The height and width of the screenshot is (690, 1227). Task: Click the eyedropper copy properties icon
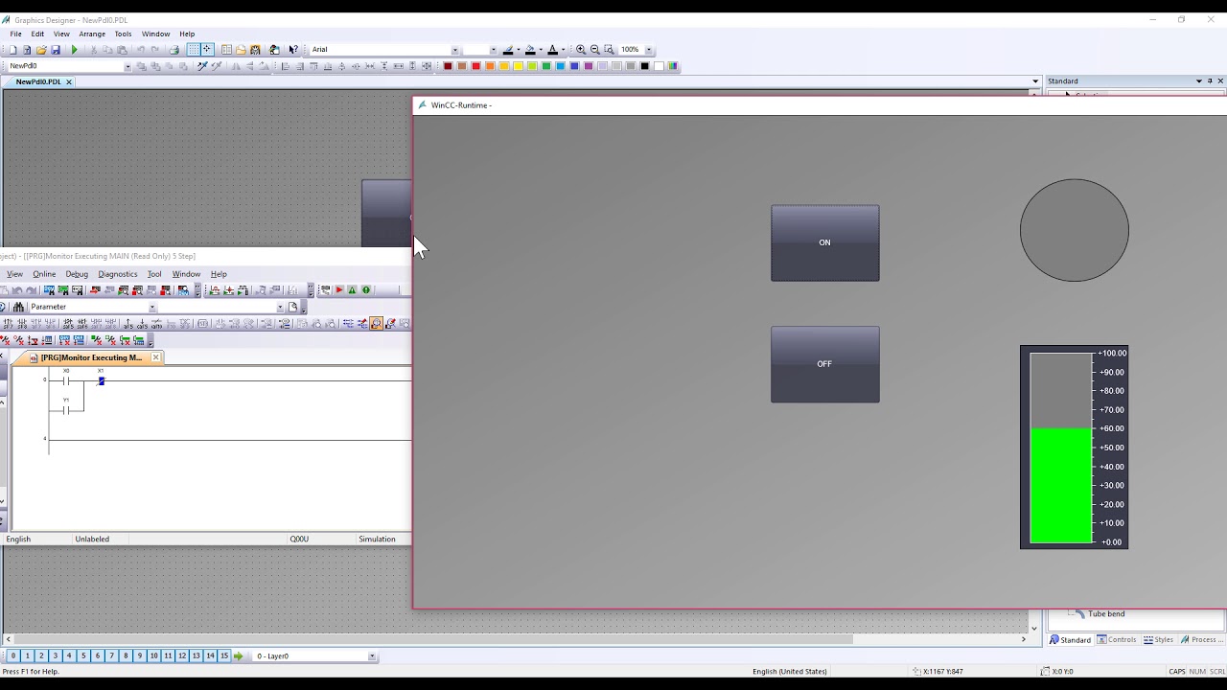(x=202, y=66)
